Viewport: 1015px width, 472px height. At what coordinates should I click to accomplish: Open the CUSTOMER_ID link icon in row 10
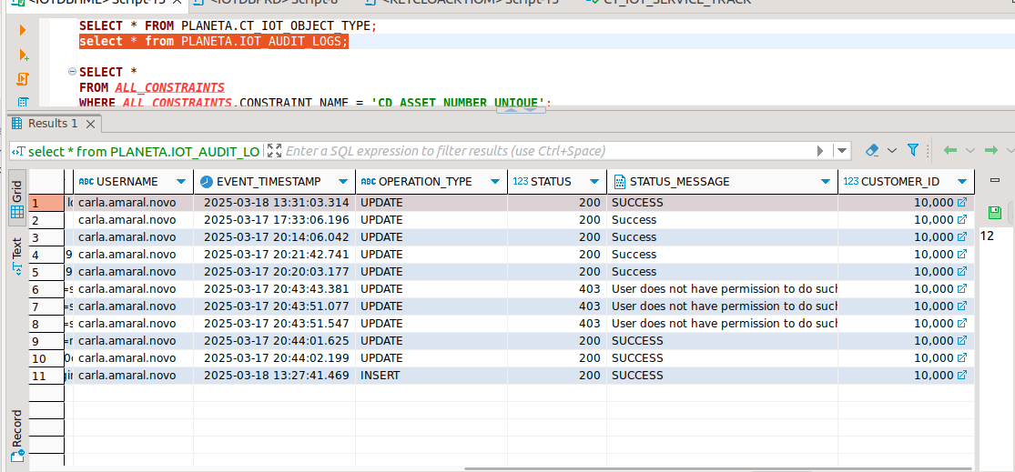(962, 357)
